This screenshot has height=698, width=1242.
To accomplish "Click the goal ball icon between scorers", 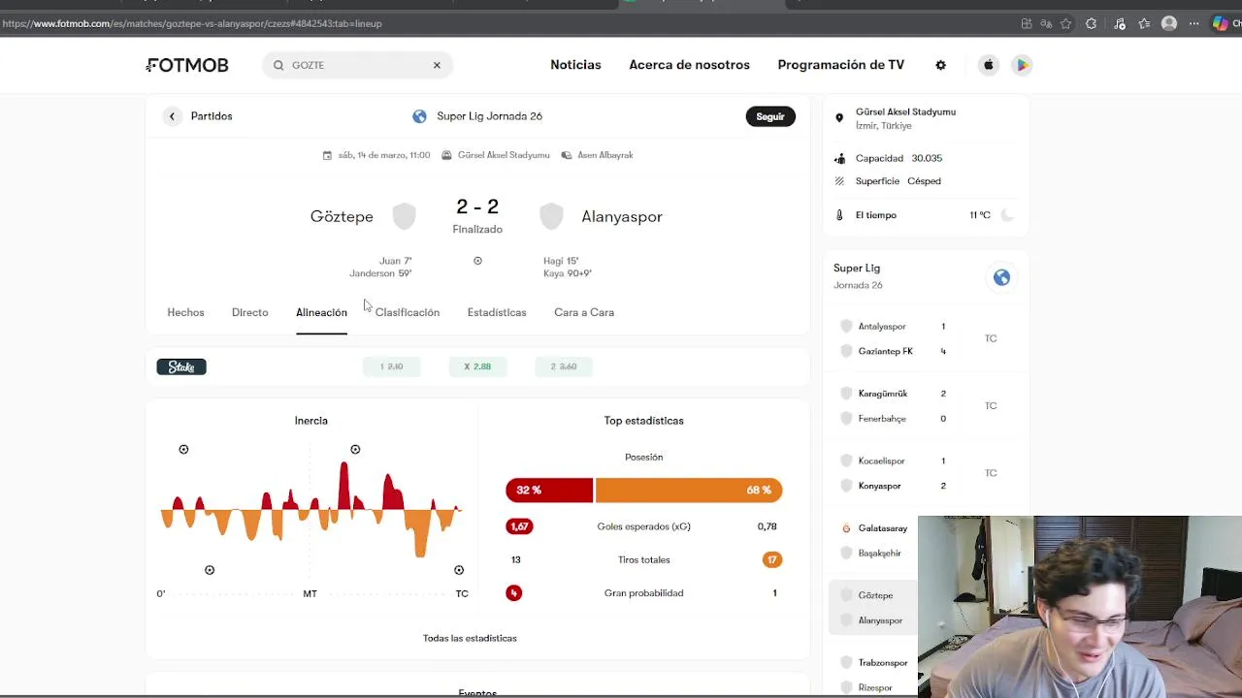I will coord(477,261).
